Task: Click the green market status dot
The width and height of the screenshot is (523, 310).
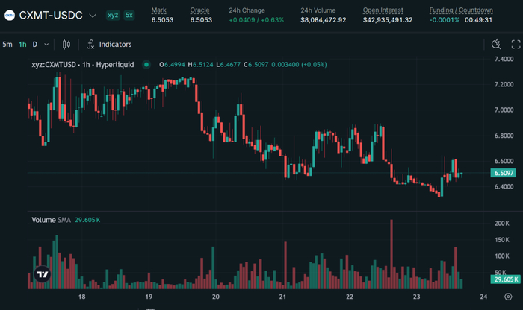Action: click(146, 65)
